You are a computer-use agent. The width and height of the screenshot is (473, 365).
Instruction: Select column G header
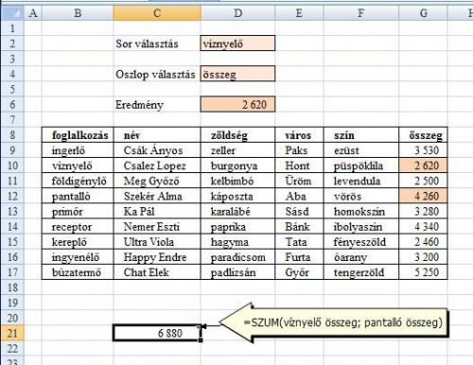coord(423,13)
